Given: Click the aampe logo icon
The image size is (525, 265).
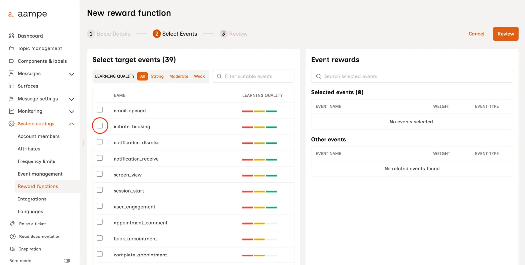Looking at the screenshot, I should point(11,14).
